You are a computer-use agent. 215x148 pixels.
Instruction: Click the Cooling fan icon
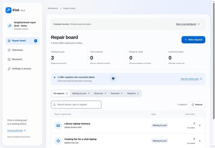pyautogui.click(x=58, y=141)
